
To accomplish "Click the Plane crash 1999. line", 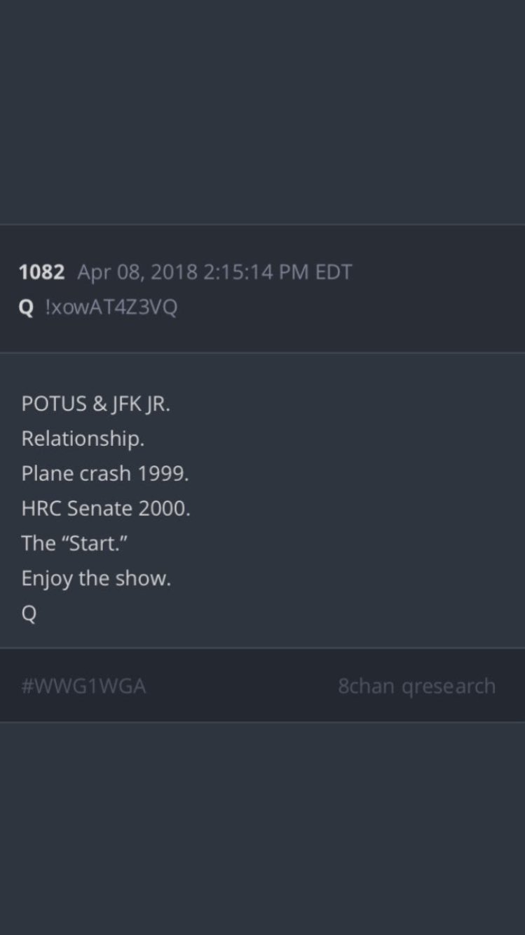I will pyautogui.click(x=105, y=474).
